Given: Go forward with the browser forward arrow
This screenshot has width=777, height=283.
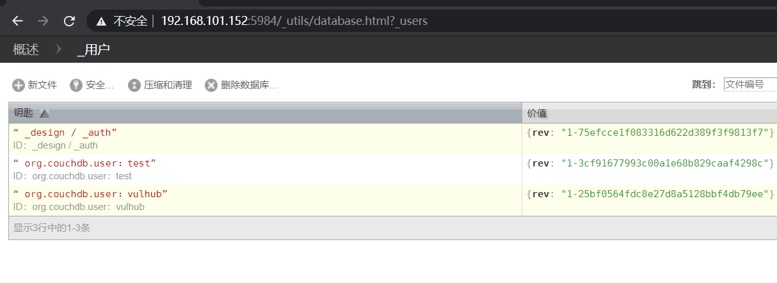Looking at the screenshot, I should [x=43, y=21].
